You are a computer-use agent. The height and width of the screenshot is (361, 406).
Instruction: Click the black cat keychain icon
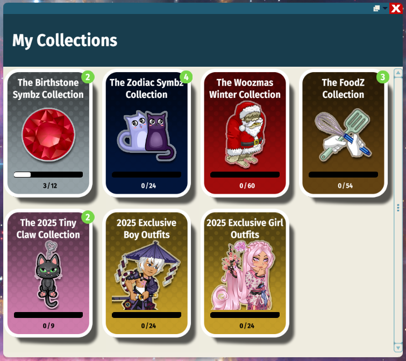tap(48, 274)
